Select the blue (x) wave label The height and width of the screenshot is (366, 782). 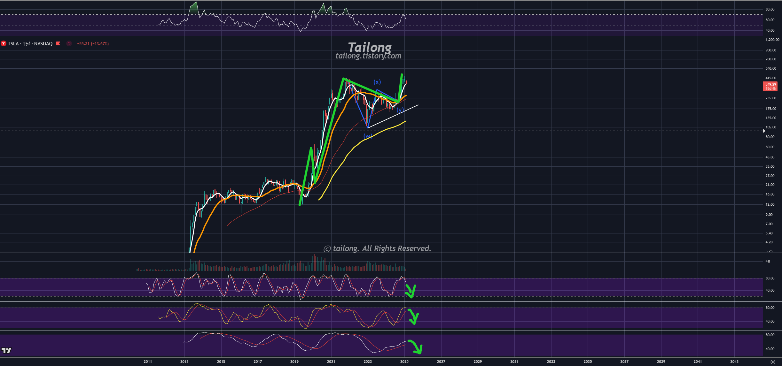tap(377, 82)
